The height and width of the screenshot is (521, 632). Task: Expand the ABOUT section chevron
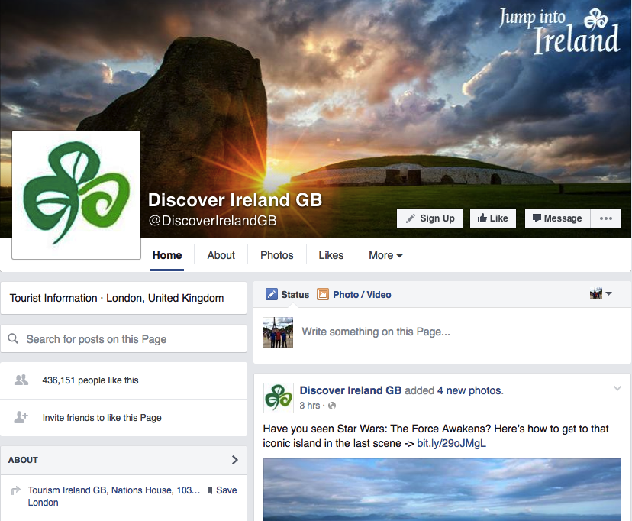click(235, 460)
